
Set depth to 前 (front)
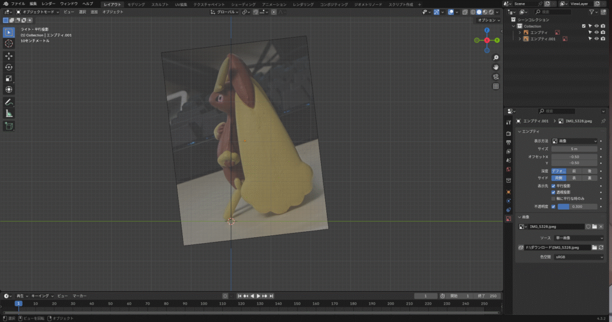point(574,171)
